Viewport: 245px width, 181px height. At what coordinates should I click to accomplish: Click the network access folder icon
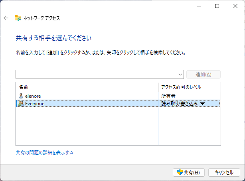coord(18,18)
